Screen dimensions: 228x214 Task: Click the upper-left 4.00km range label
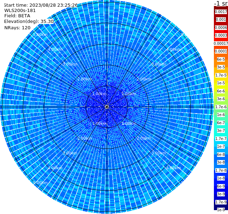55,49
